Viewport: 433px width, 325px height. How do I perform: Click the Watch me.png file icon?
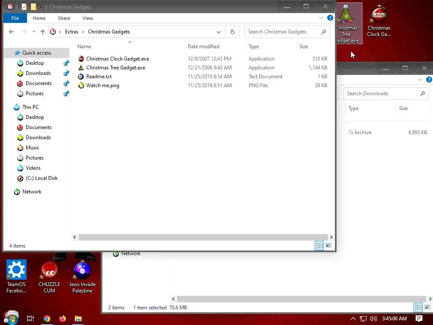[x=81, y=85]
